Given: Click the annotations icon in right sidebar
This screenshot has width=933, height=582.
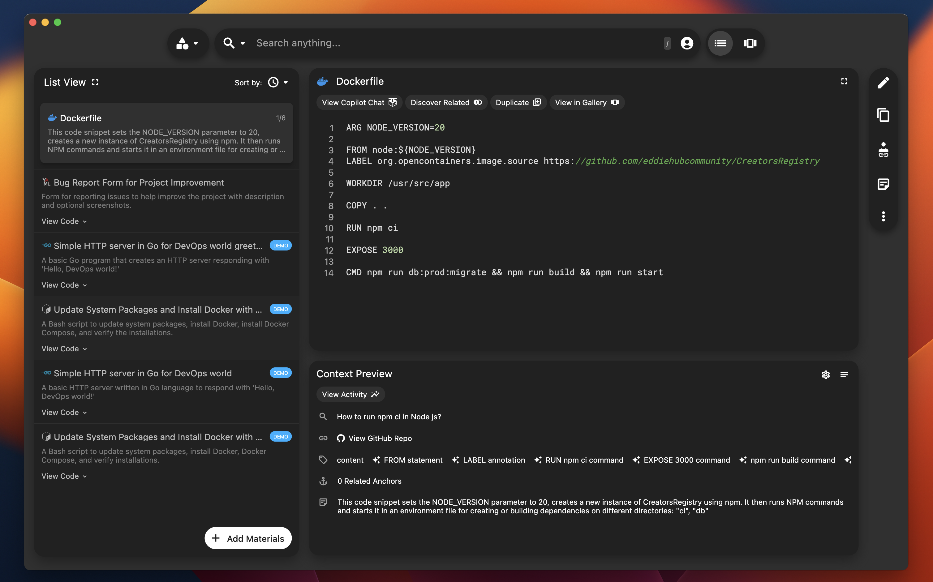Looking at the screenshot, I should pos(883,184).
